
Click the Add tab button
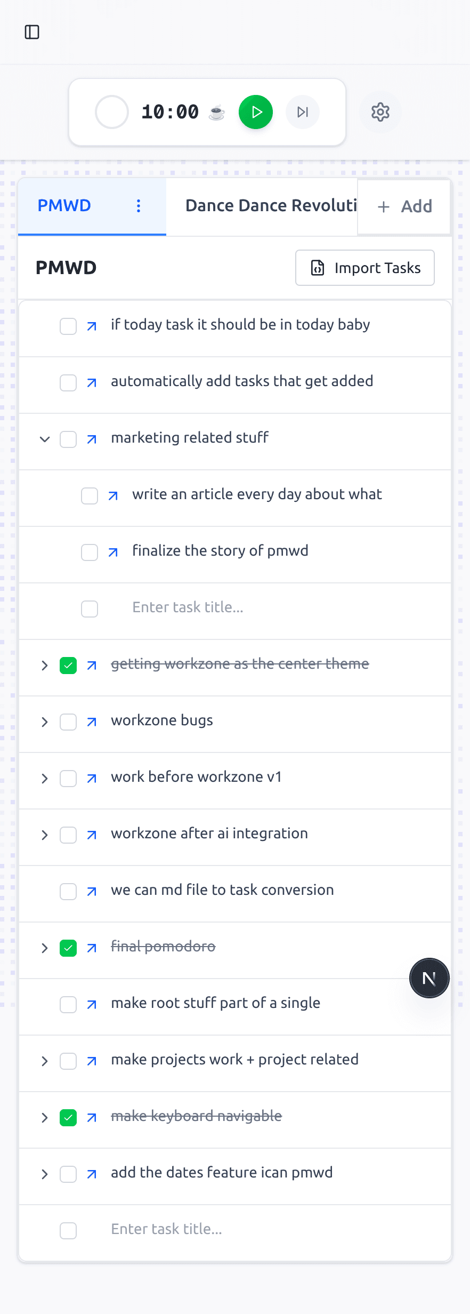click(x=404, y=206)
